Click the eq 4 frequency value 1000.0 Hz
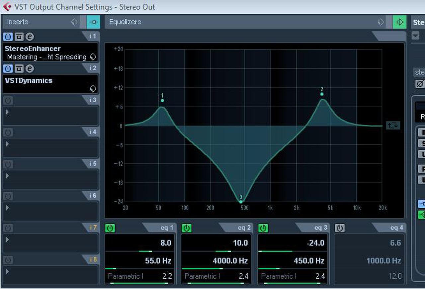The height and width of the screenshot is (289, 425). [384, 261]
